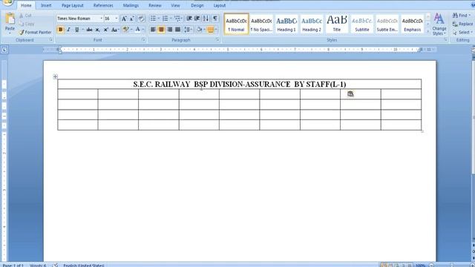Toggle show paragraph marks
This screenshot has height=267, width=475.
215,19
